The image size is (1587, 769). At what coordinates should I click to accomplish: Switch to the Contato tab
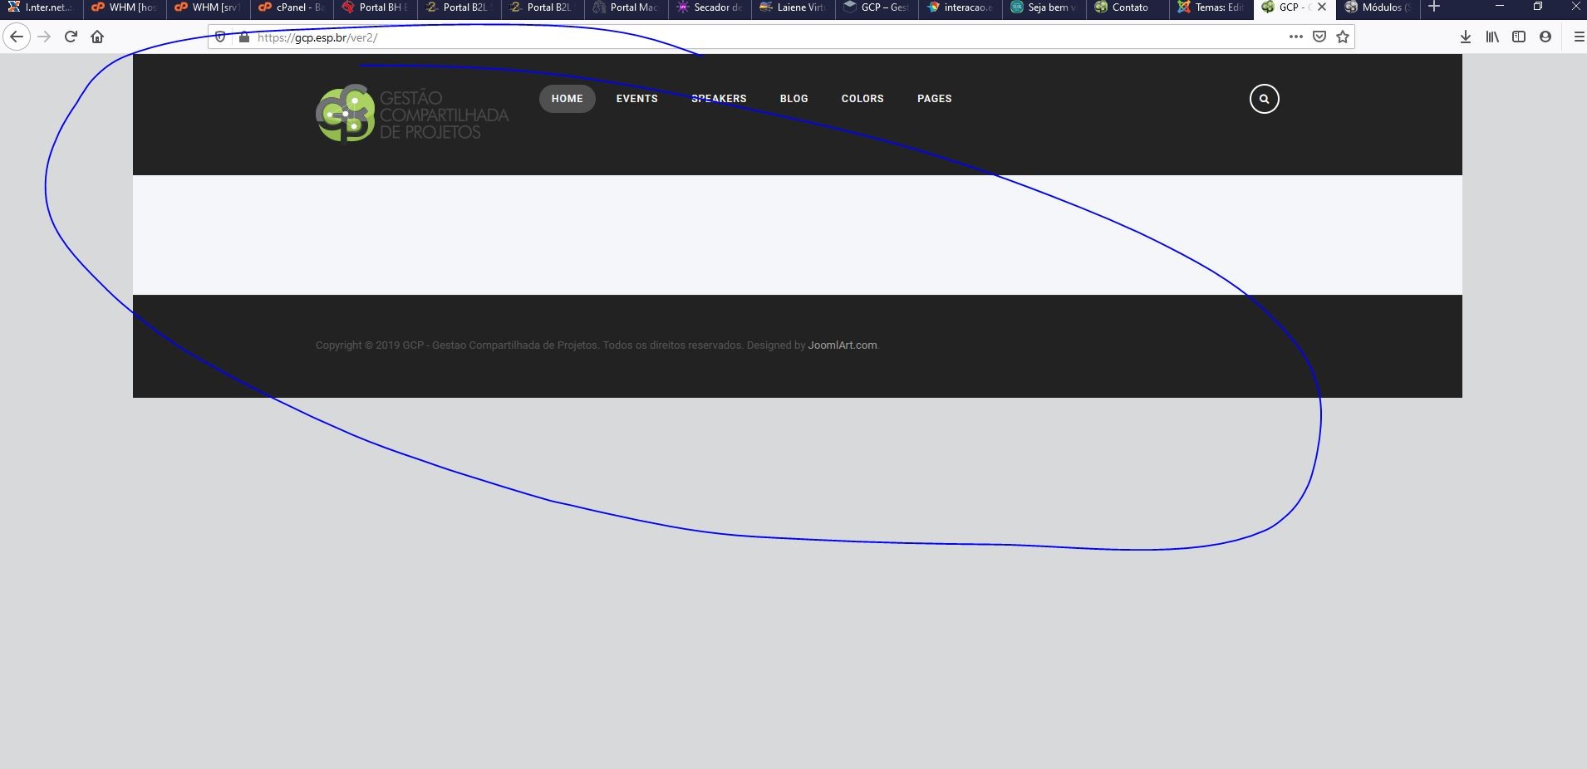(1128, 7)
